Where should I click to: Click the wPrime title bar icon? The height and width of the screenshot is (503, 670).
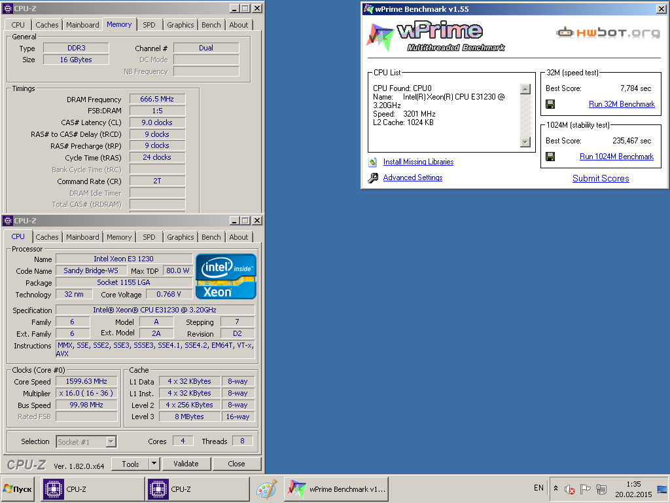coord(369,9)
